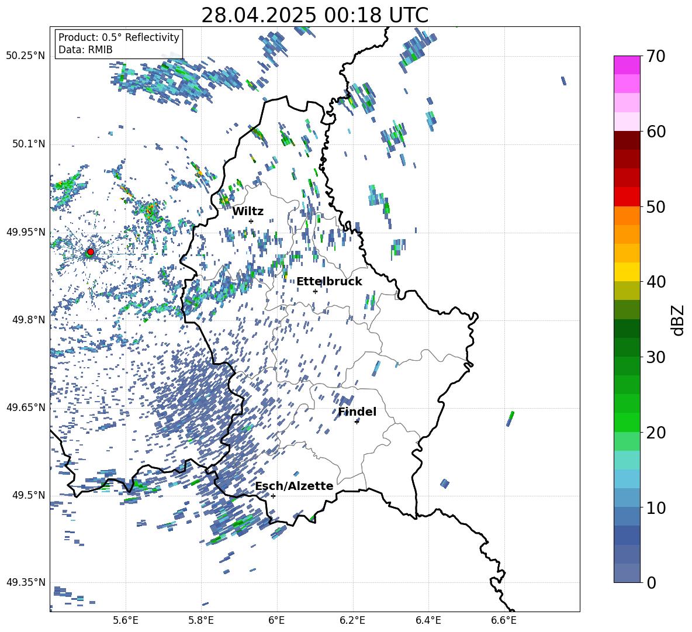The image size is (692, 632).
Task: Click the 49.5°N latitude label
Action: tap(29, 495)
